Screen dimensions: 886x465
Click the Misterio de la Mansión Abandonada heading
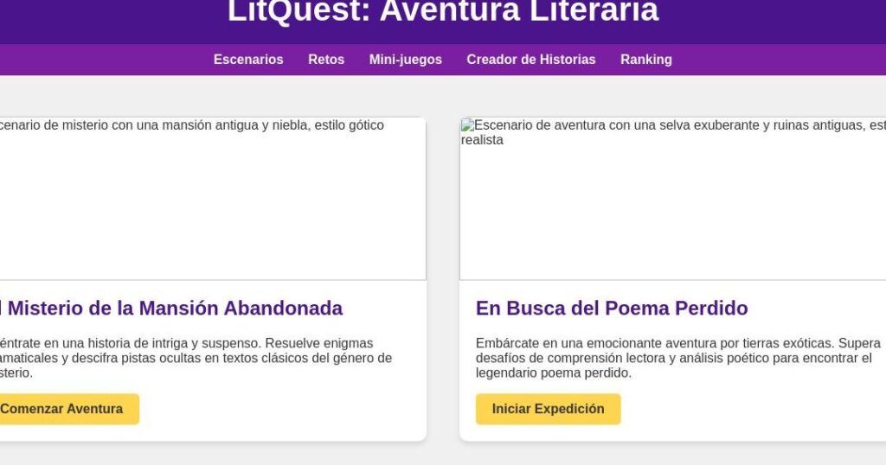pyautogui.click(x=171, y=308)
